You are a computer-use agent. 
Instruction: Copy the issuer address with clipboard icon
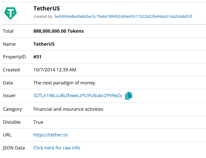tap(129, 96)
